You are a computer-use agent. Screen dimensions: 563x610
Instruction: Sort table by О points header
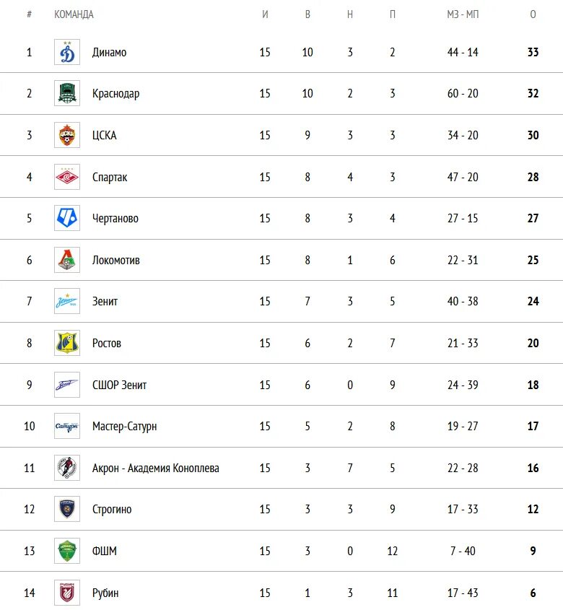[533, 14]
